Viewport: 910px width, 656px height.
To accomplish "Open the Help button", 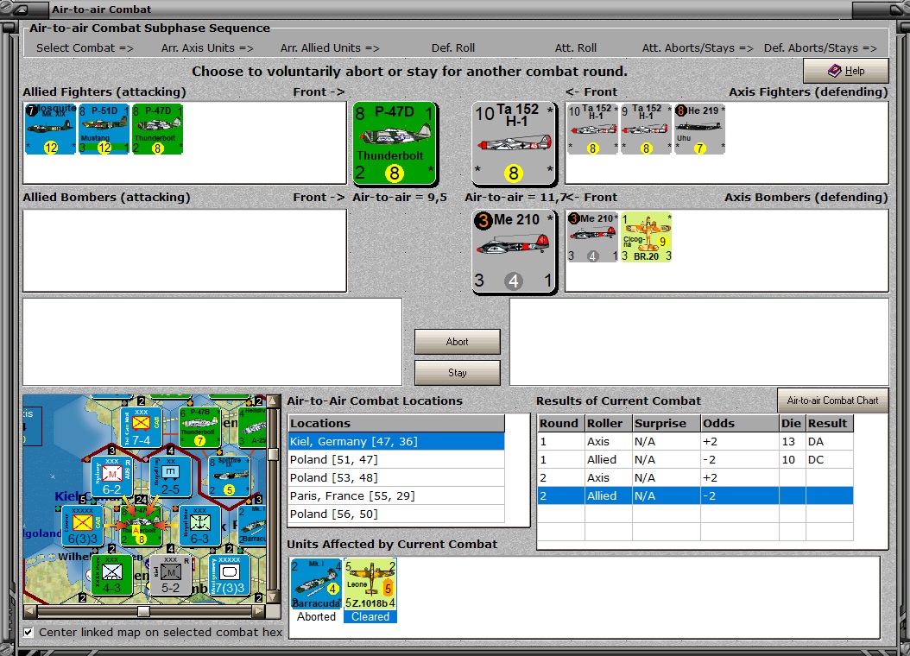I will point(845,71).
